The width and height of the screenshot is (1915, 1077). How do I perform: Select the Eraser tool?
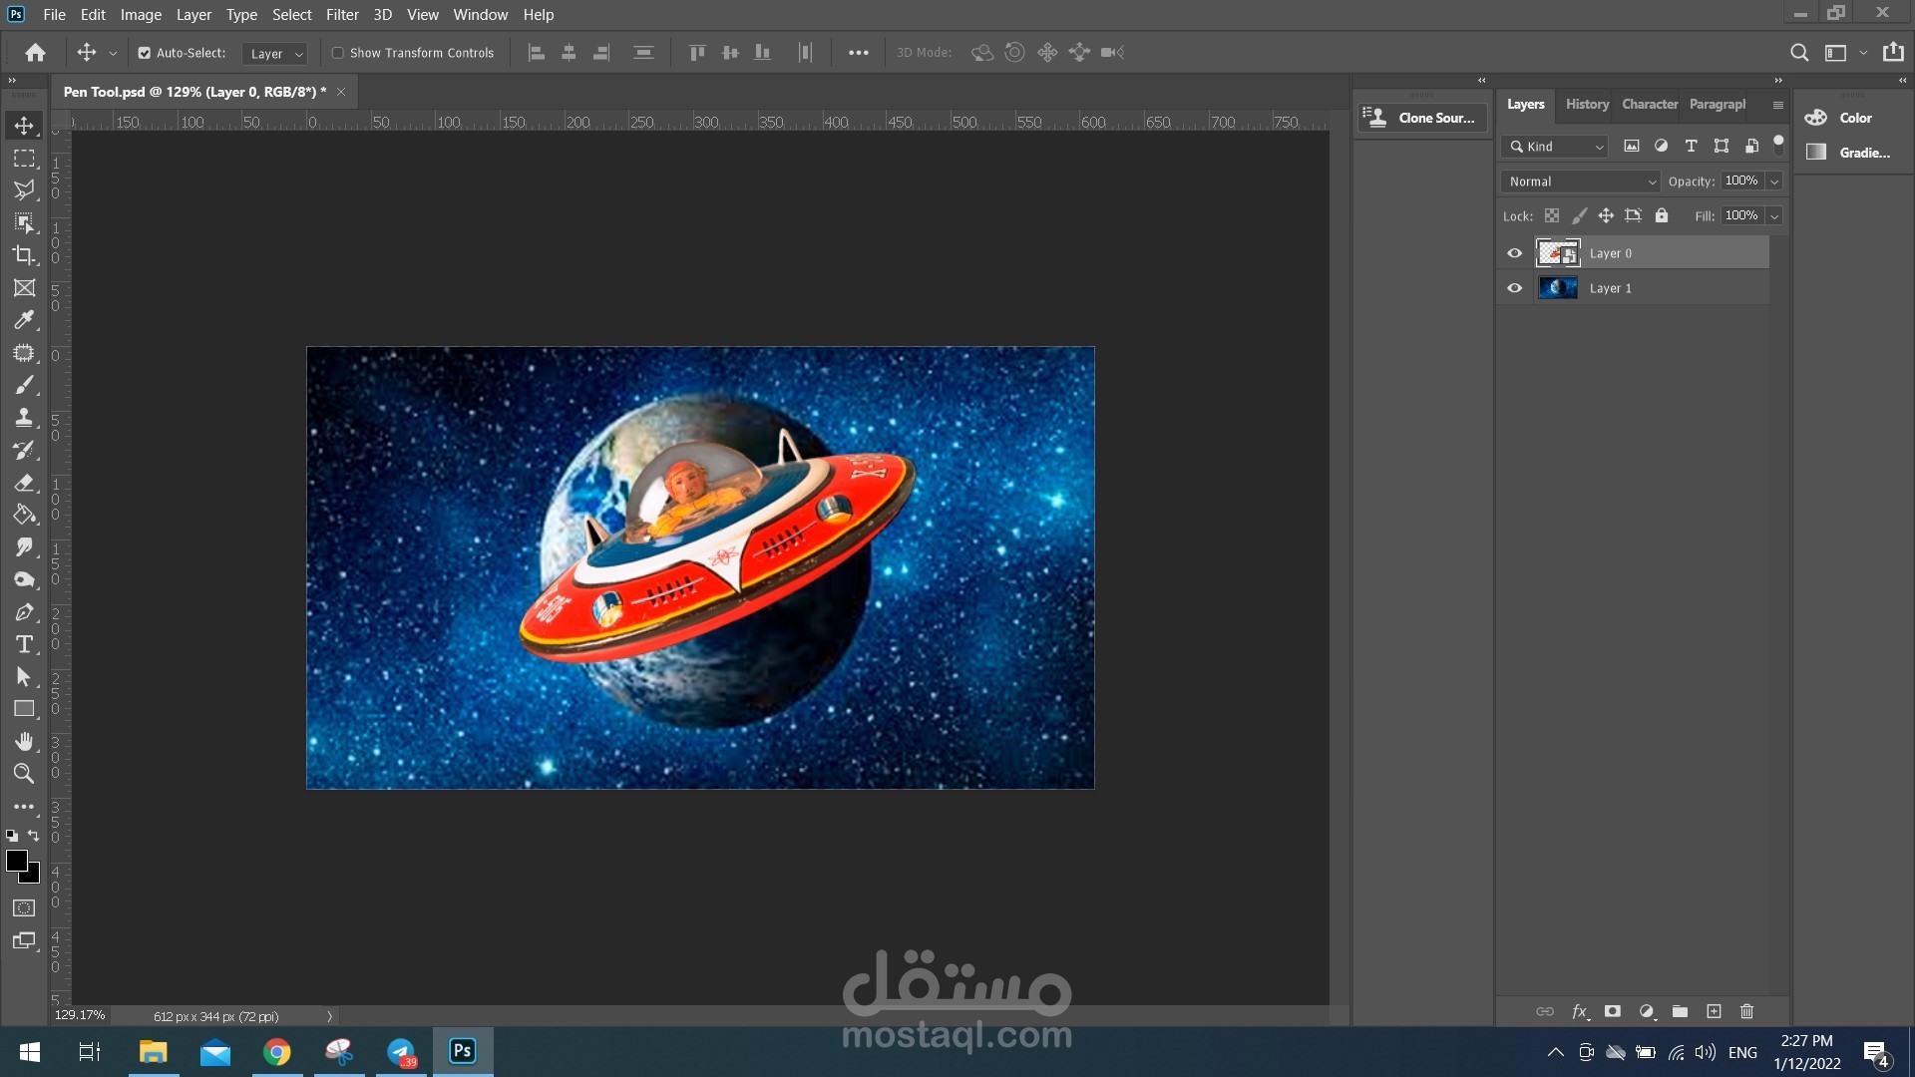click(24, 483)
